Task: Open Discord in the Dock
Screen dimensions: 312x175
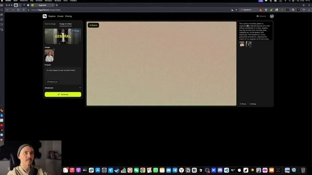Action: (x=220, y=170)
